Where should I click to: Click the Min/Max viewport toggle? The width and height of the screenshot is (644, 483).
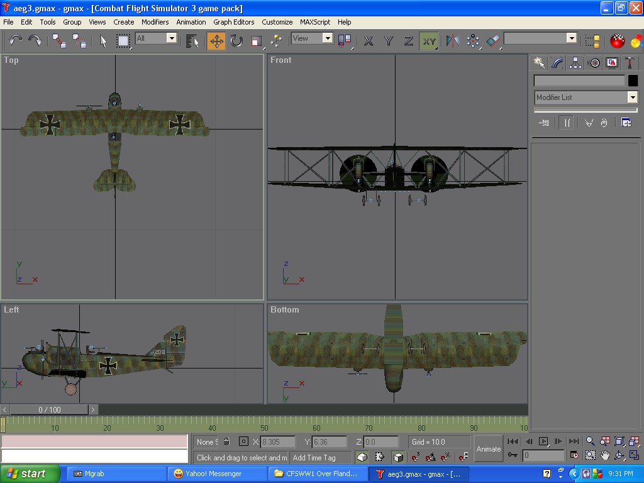634,455
